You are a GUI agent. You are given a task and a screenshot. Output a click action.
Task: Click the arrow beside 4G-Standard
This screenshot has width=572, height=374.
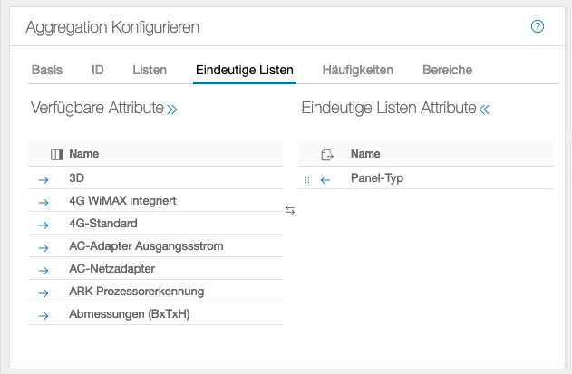pos(44,225)
